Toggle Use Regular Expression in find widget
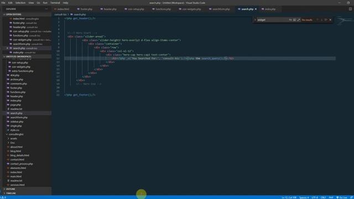 pos(299,20)
